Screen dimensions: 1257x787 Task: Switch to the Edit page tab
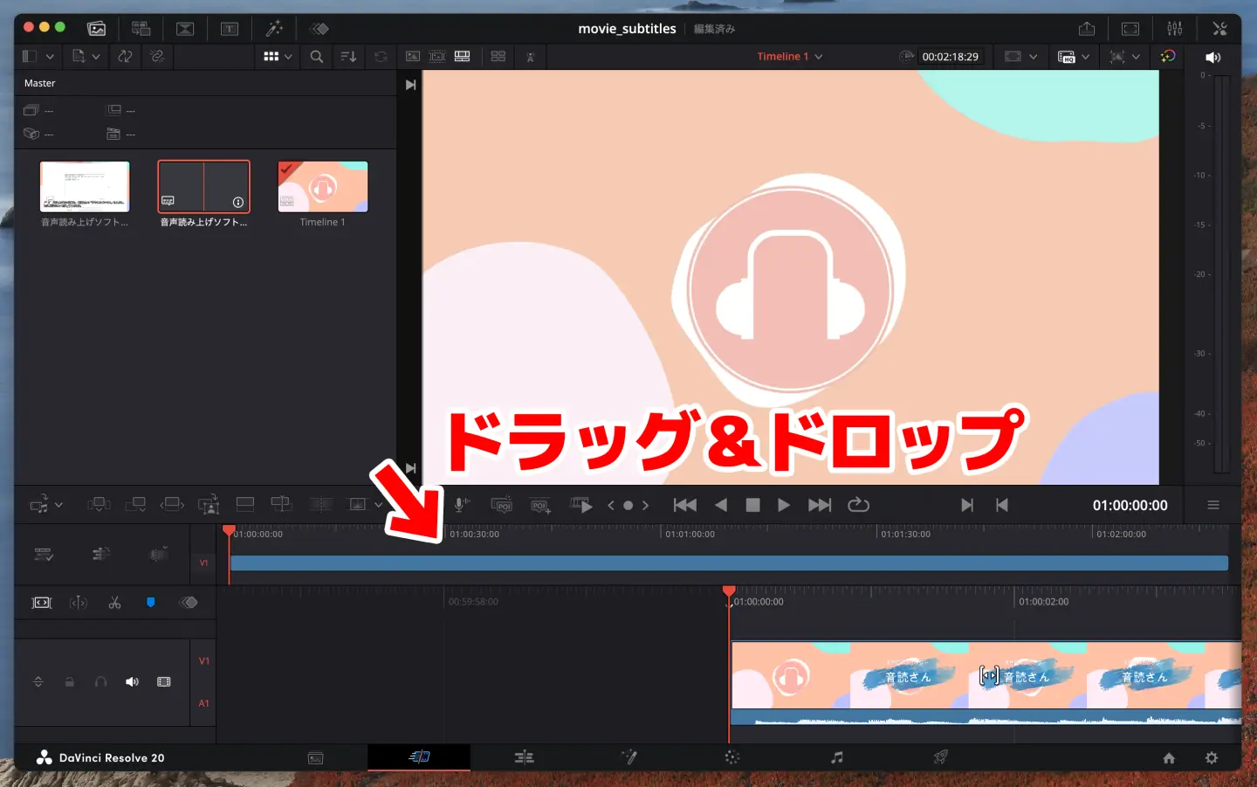pyautogui.click(x=524, y=756)
